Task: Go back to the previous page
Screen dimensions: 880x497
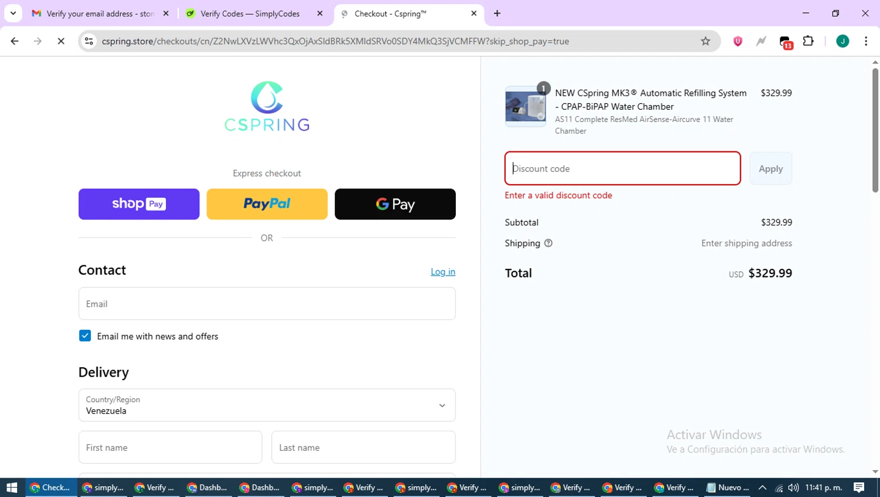Action: [15, 41]
